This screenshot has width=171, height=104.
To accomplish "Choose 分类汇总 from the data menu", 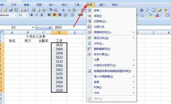I will pyautogui.click(x=111, y=27).
